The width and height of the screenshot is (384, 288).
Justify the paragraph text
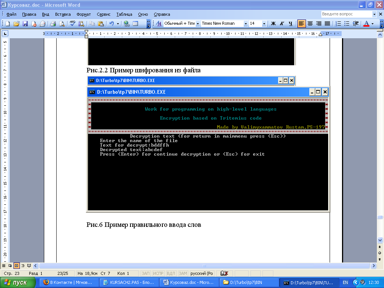point(327,24)
